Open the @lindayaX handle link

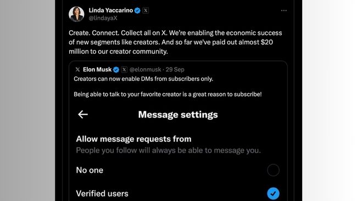point(103,18)
